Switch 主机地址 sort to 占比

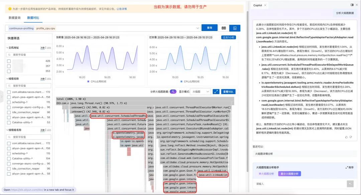pyautogui.click(x=49, y=48)
